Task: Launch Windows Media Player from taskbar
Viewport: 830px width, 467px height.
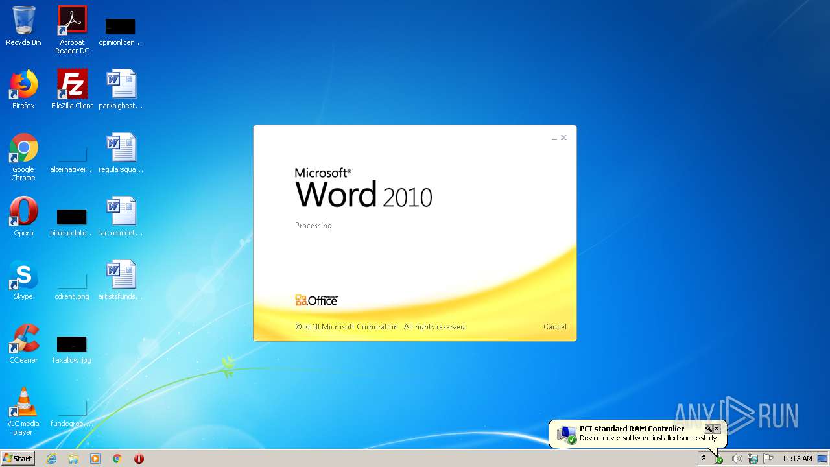Action: [95, 459]
